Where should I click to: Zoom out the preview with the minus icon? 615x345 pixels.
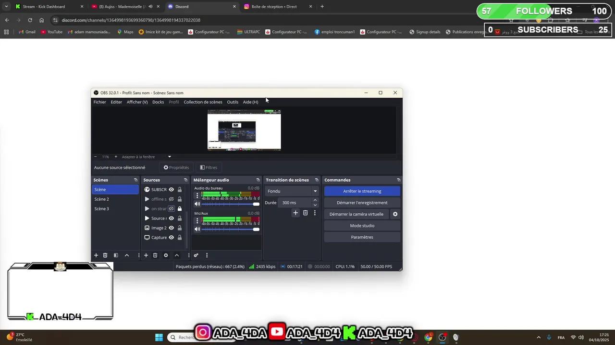coord(95,157)
